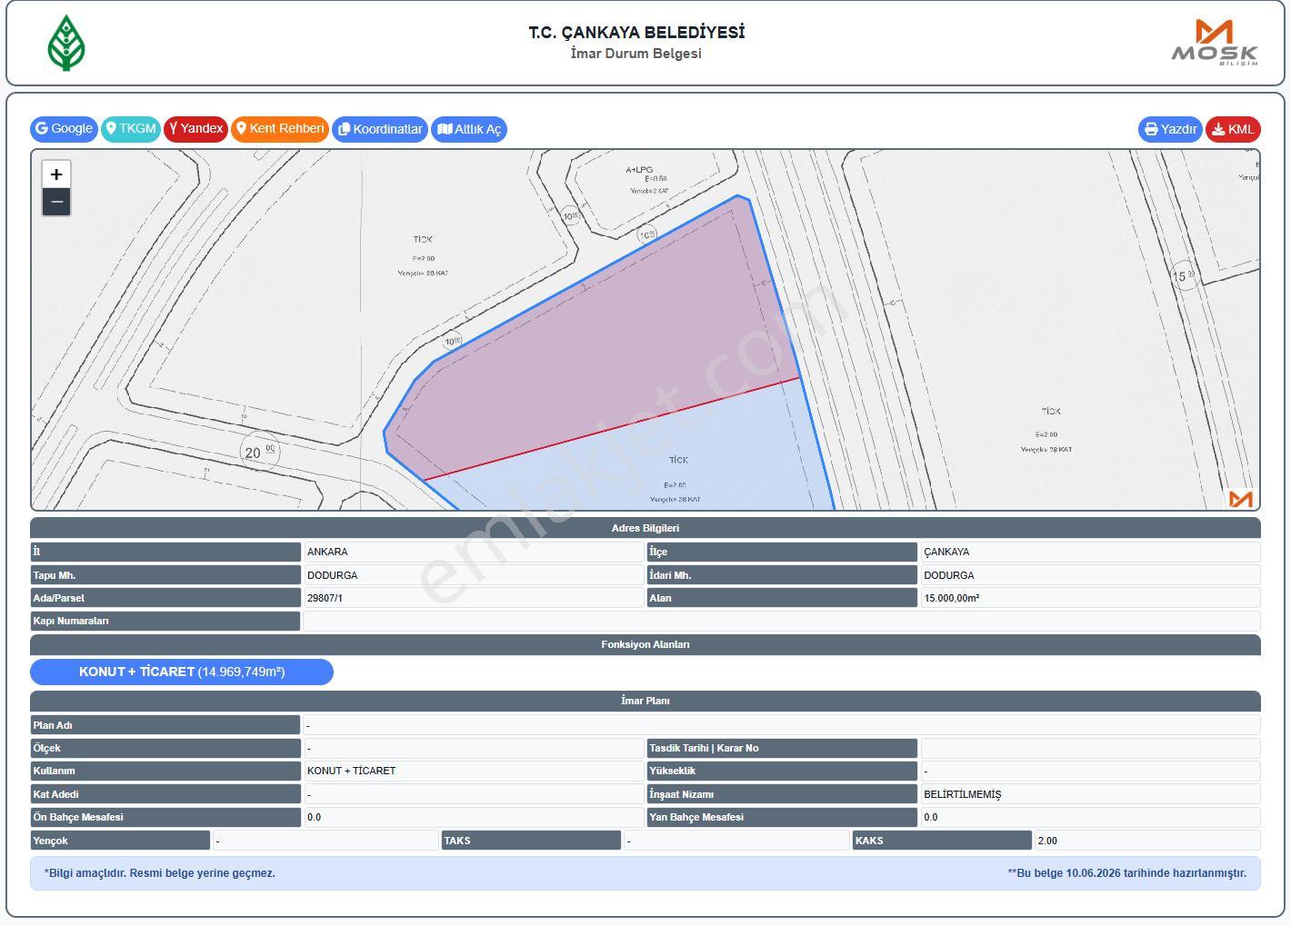This screenshot has height=926, width=1291.
Task: Select the KONUT + TİCARET function area pill
Action: coord(182,672)
